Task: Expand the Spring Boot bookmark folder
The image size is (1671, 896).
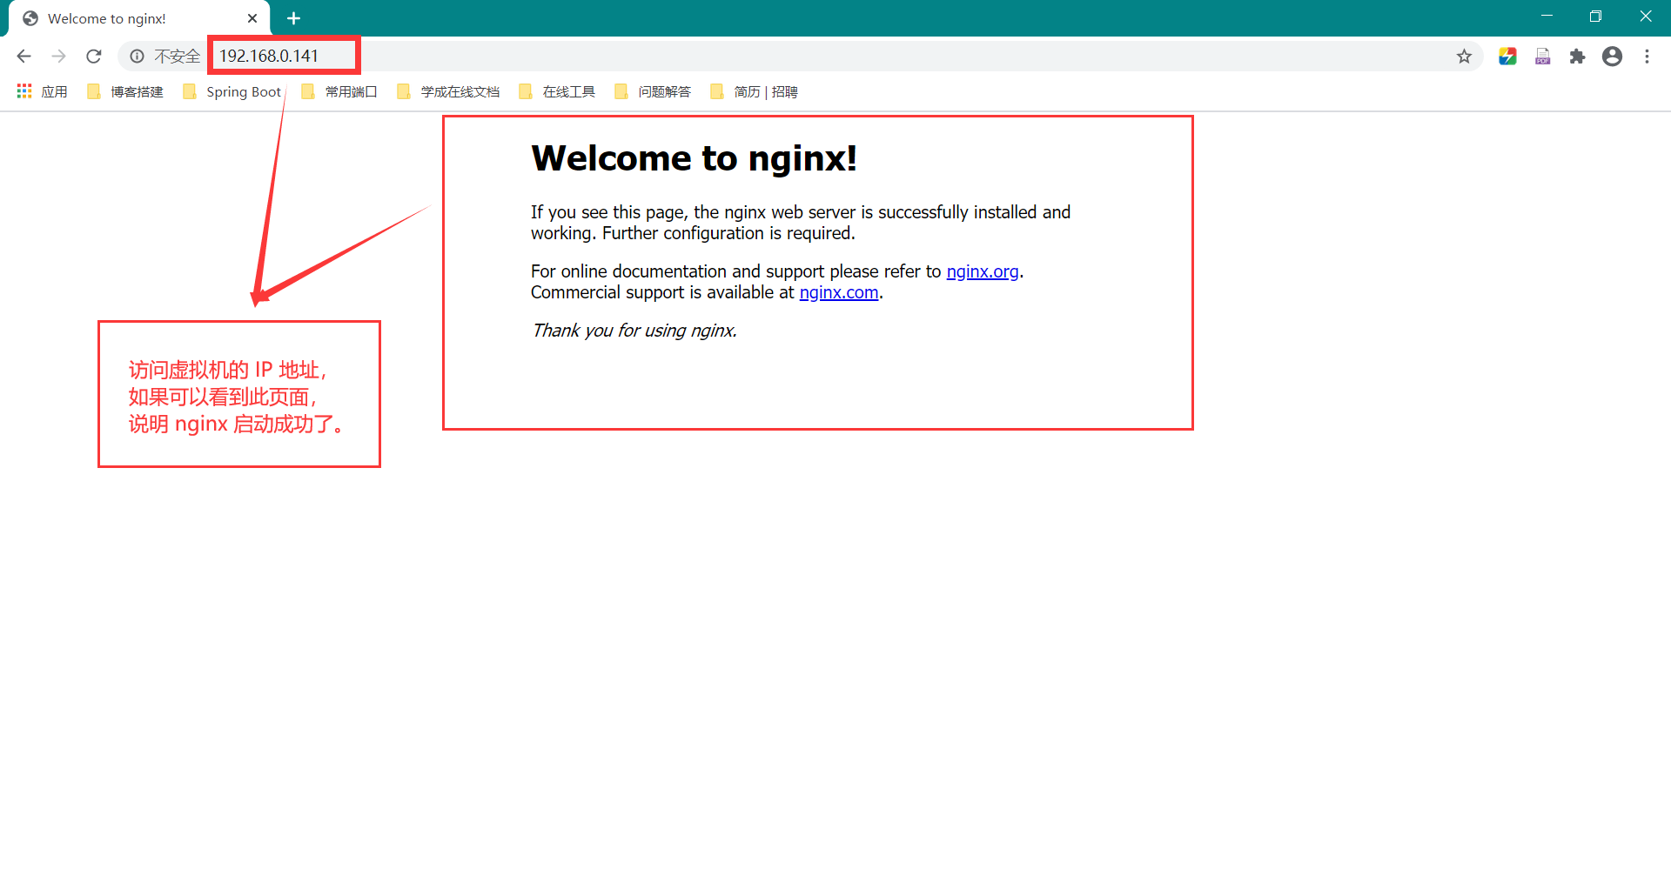Action: [x=232, y=91]
